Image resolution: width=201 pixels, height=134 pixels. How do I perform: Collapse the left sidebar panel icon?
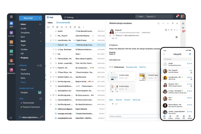point(11,118)
